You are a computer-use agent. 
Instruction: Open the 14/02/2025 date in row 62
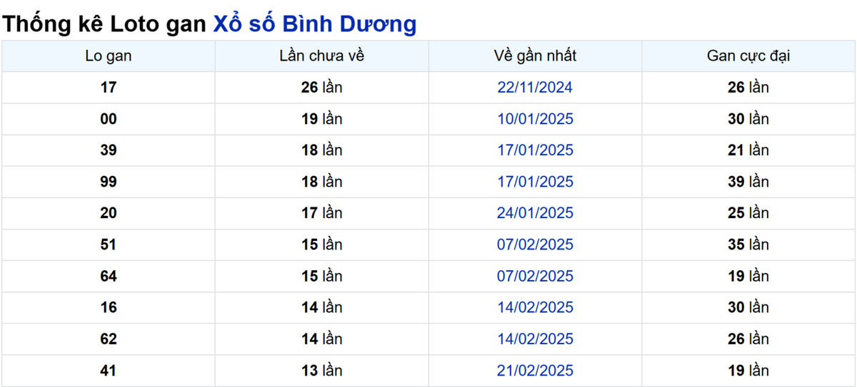coord(535,339)
